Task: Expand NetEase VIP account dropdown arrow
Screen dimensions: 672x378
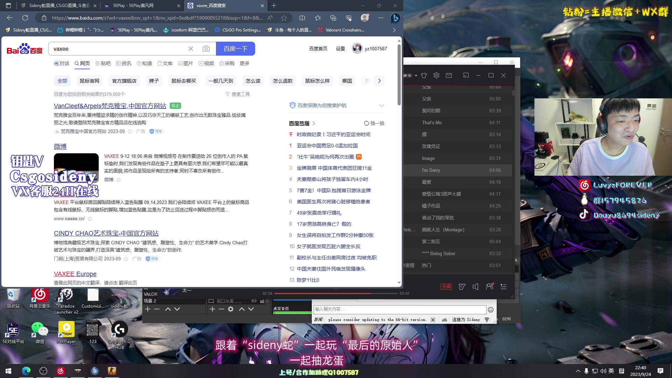Action: click(416, 76)
